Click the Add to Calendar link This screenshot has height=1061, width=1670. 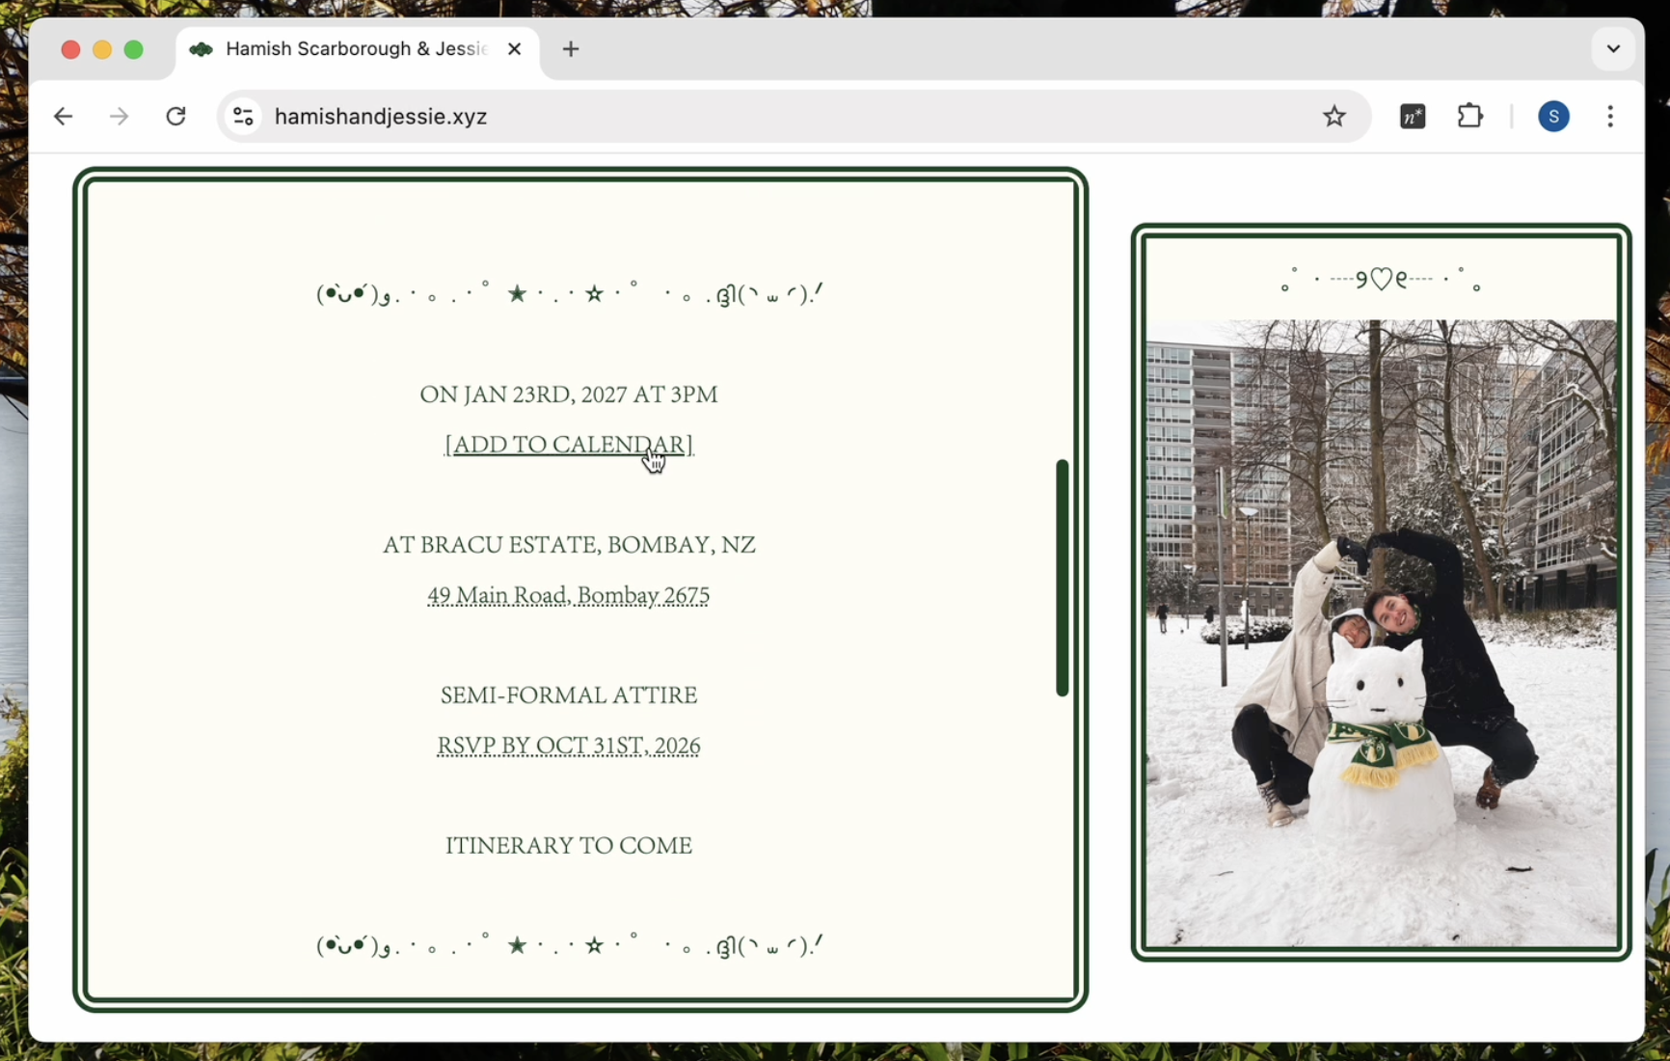point(569,445)
